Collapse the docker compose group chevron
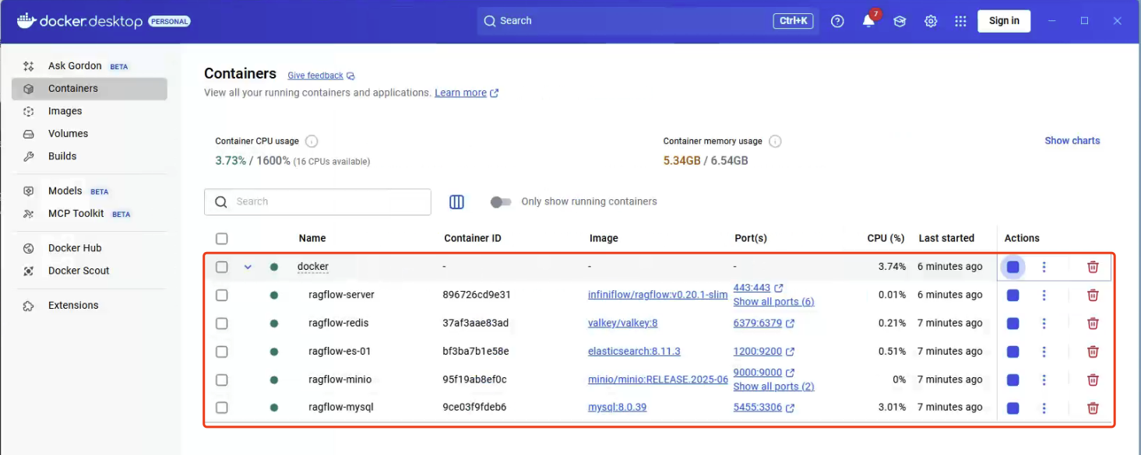 pyautogui.click(x=248, y=267)
